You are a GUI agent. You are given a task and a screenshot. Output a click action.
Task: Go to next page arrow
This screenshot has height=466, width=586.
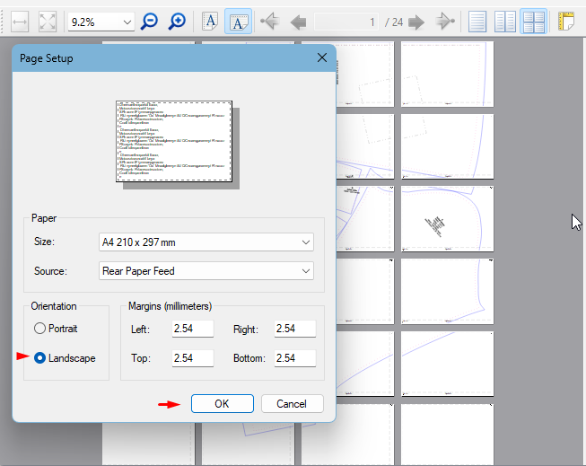tap(415, 22)
